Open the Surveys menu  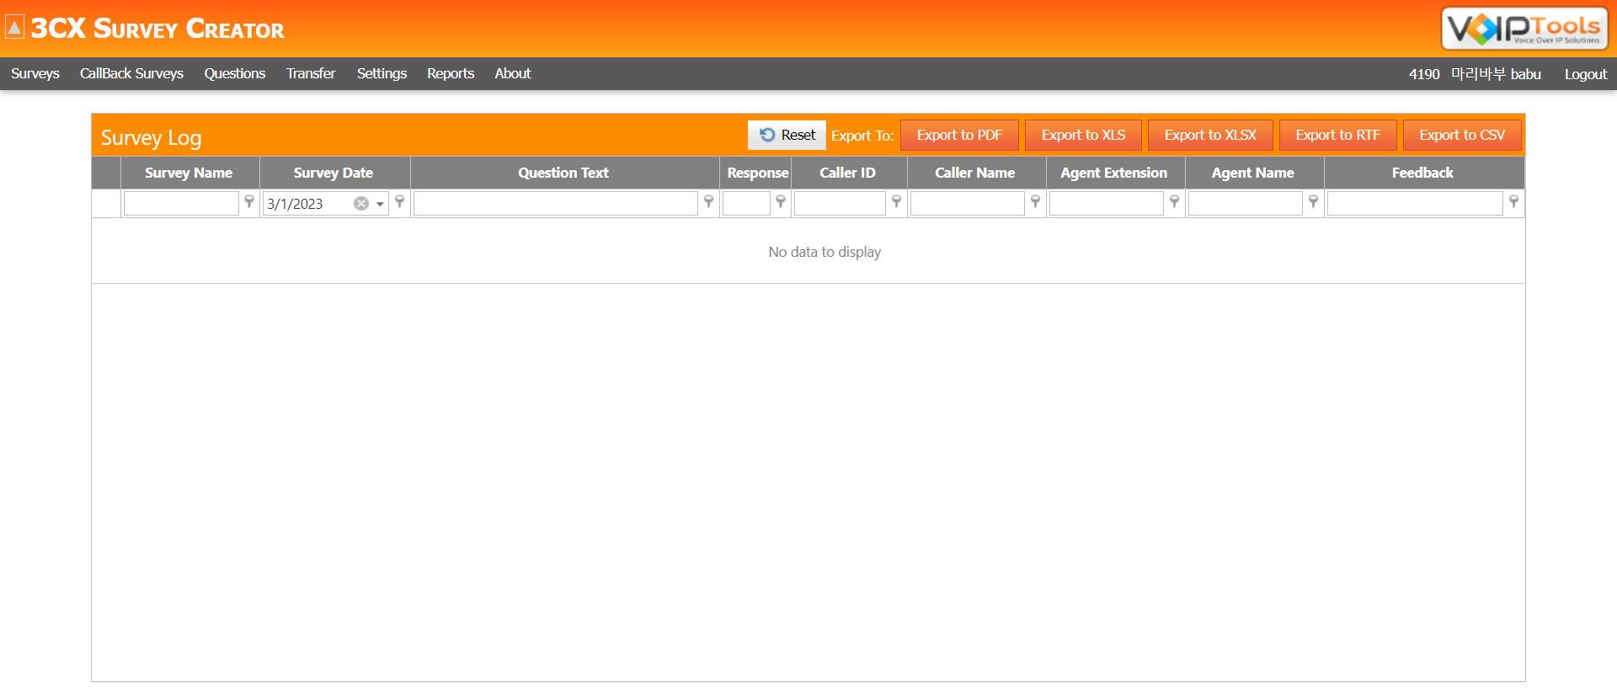click(x=35, y=73)
